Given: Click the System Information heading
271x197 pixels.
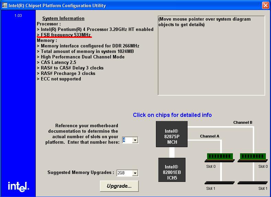Looking at the screenshot, I should coord(63,18).
